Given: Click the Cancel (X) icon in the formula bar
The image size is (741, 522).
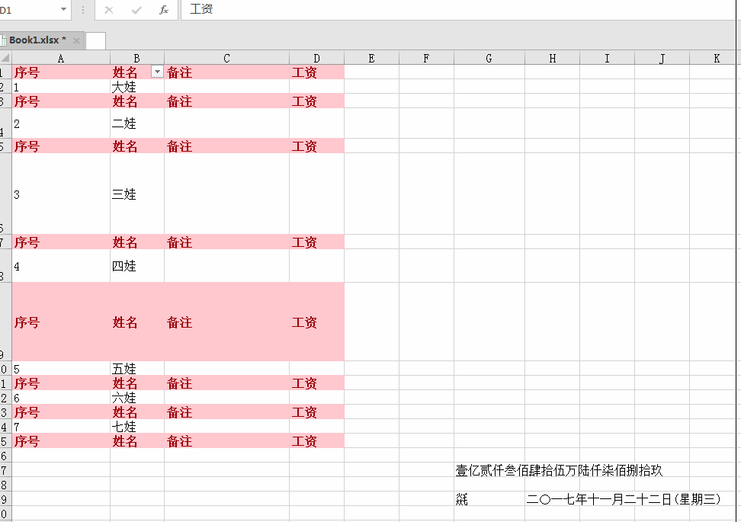Looking at the screenshot, I should point(109,11).
